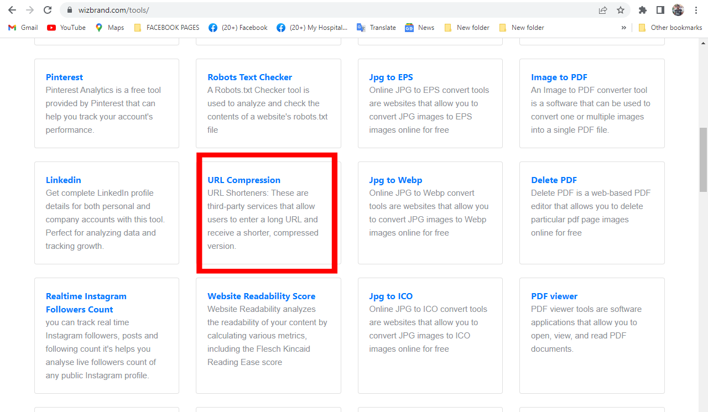
Task: Open the Website Readability Score tool
Action: [x=261, y=296]
